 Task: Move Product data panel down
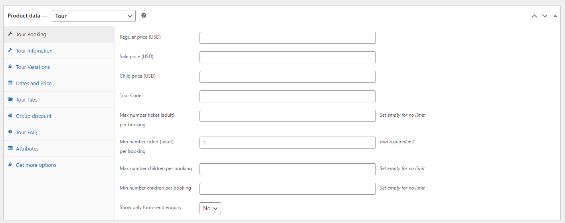[x=545, y=16]
